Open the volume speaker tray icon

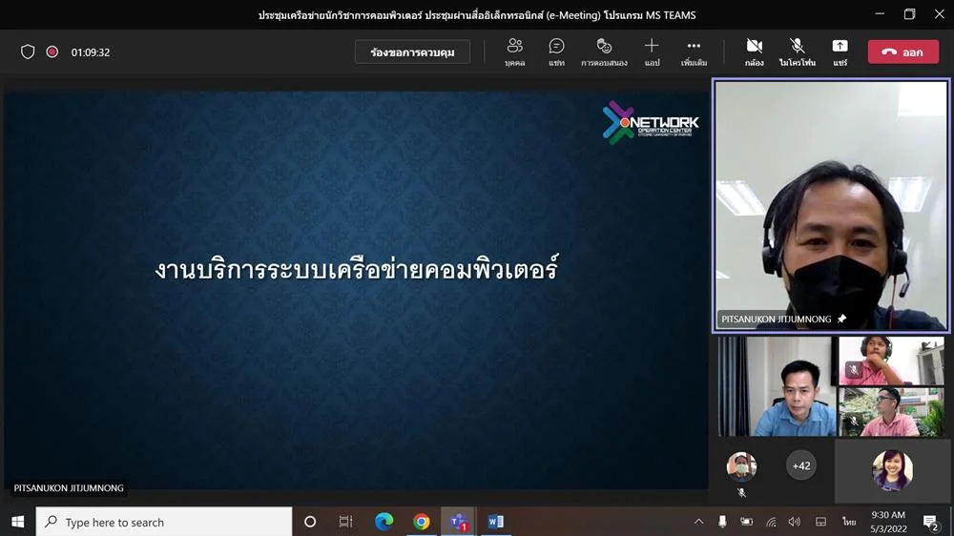pos(795,522)
